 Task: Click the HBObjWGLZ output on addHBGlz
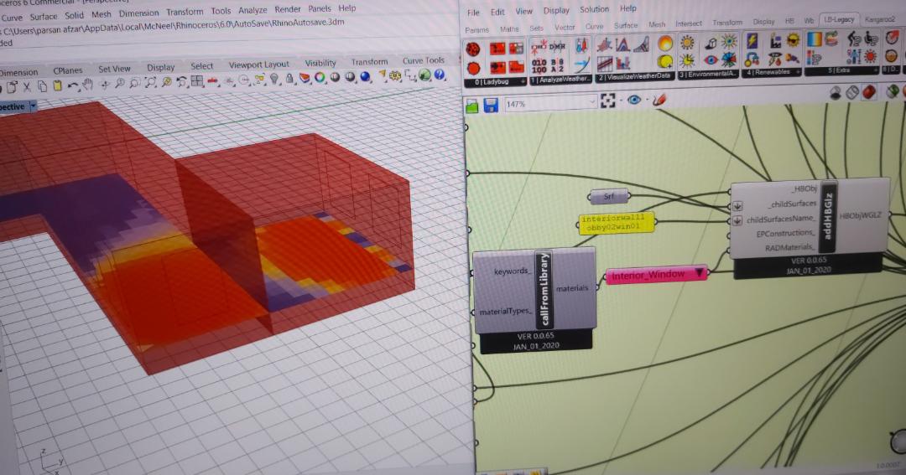click(x=861, y=215)
